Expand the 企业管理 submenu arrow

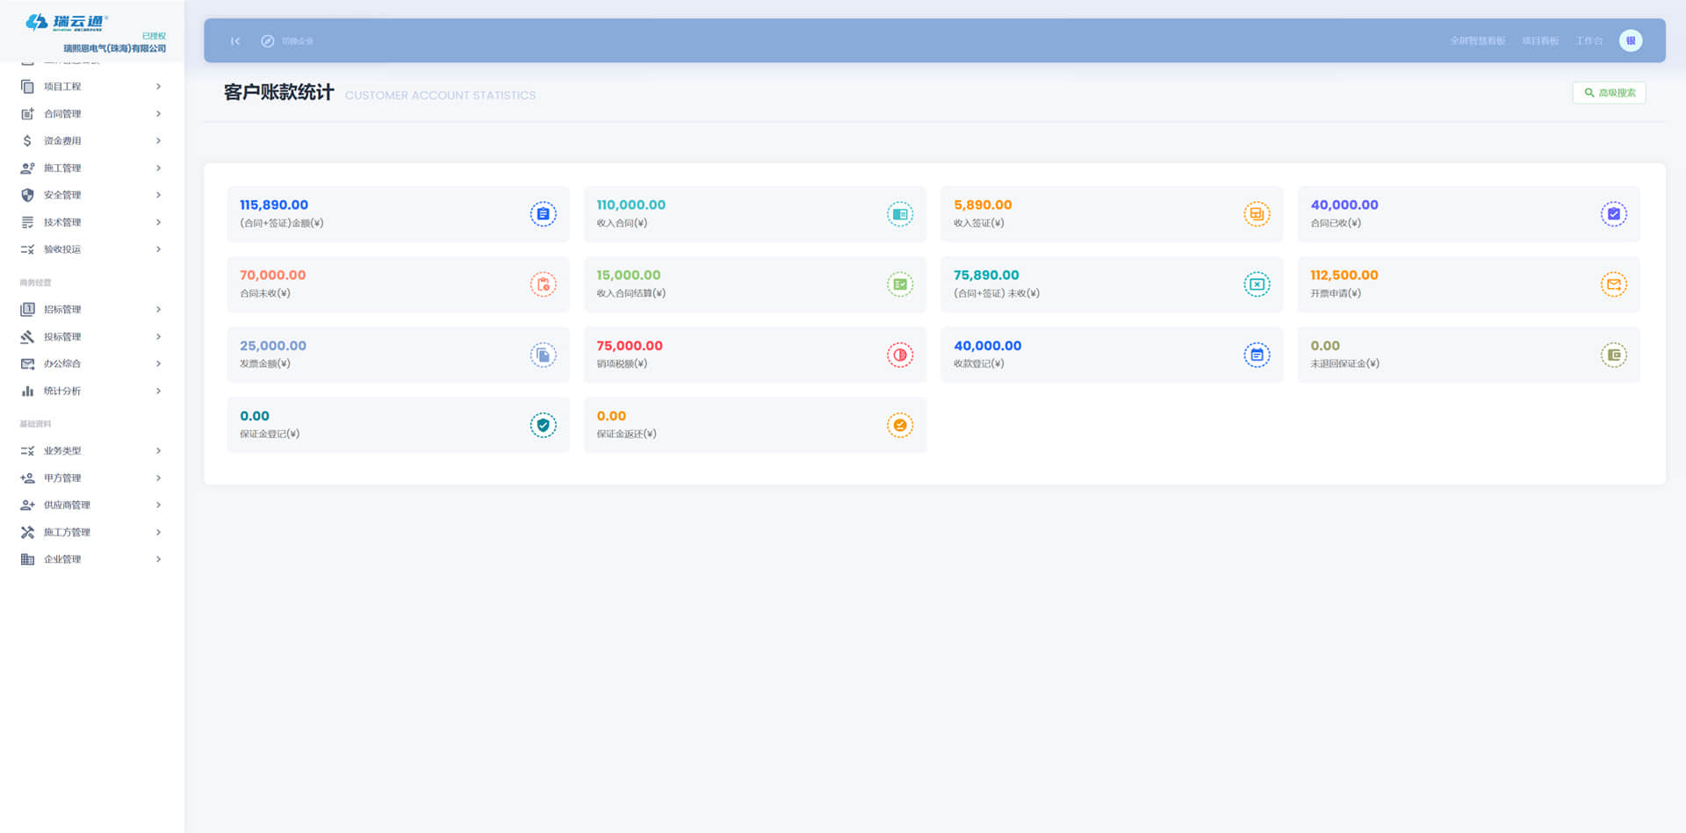point(158,559)
